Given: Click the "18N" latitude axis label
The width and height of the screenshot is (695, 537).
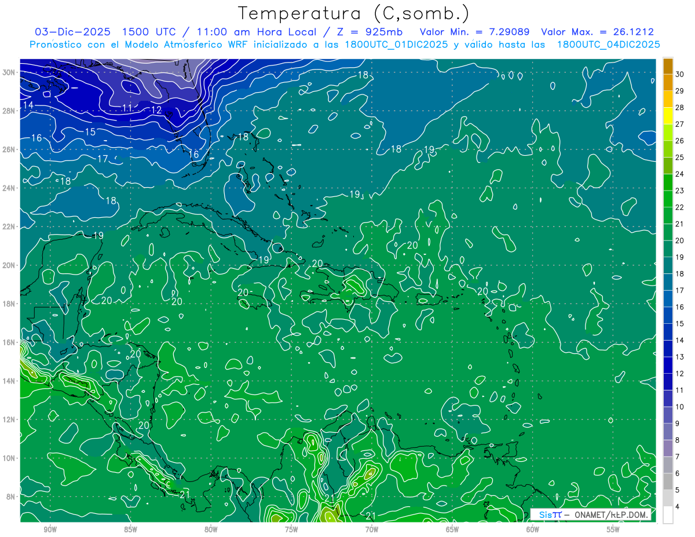Looking at the screenshot, I should click(x=9, y=304).
